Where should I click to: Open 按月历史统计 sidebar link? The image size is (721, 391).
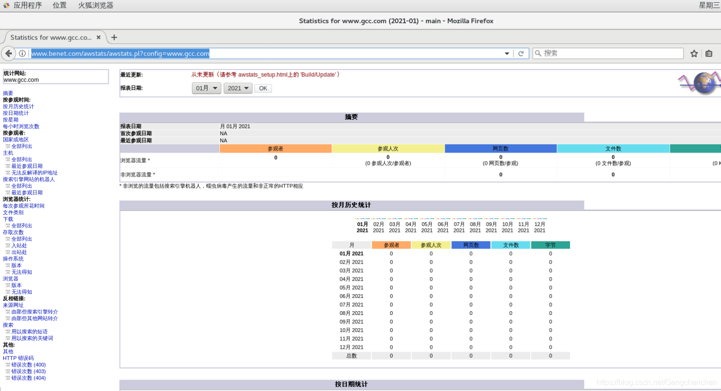click(19, 106)
